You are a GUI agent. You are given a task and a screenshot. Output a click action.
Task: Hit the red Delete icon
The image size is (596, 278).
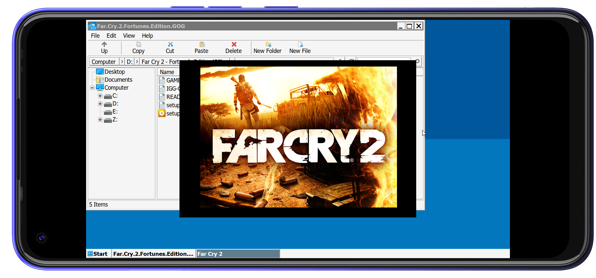[x=234, y=45]
